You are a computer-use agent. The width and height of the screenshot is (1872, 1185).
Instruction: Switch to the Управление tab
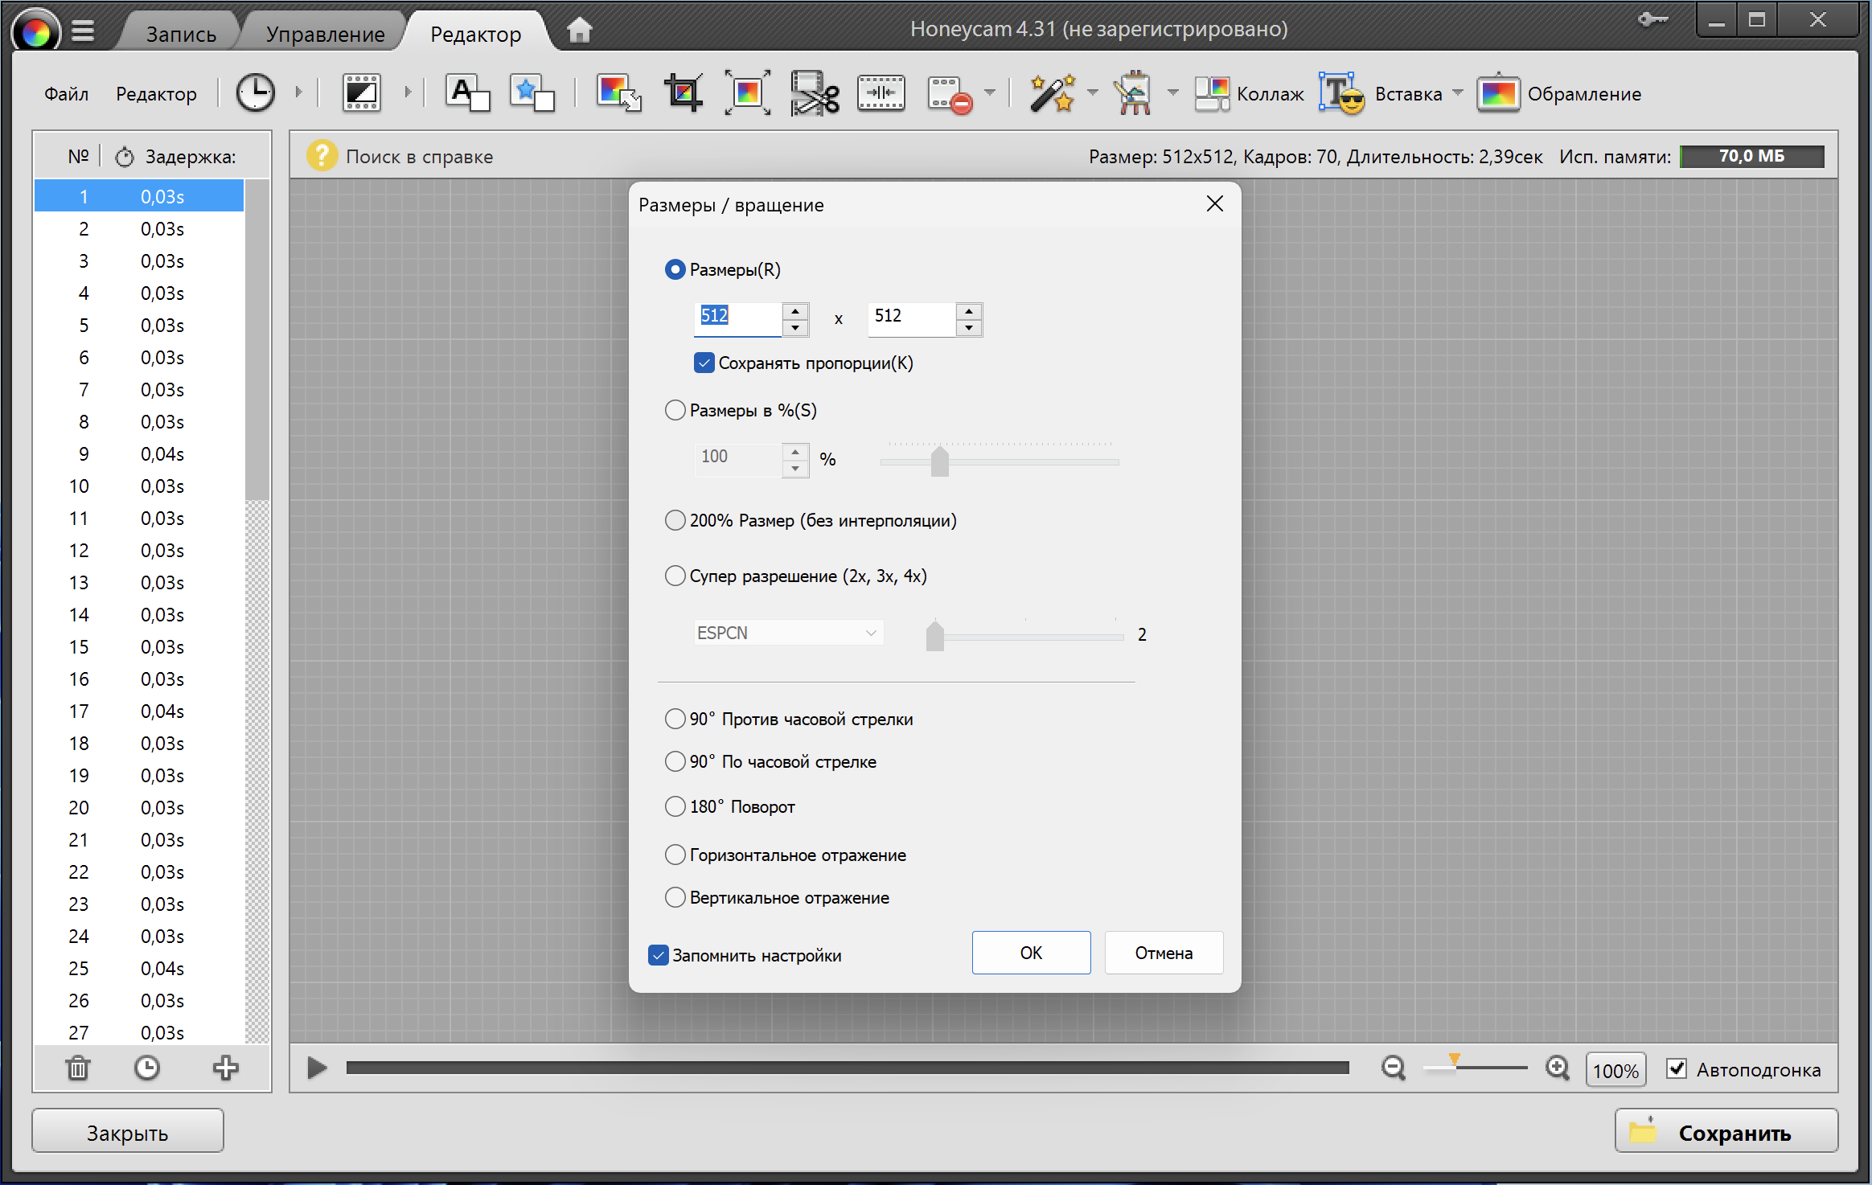tap(325, 34)
